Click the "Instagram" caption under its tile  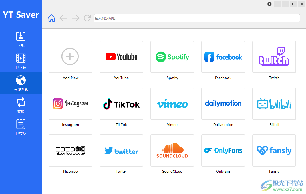(70, 125)
